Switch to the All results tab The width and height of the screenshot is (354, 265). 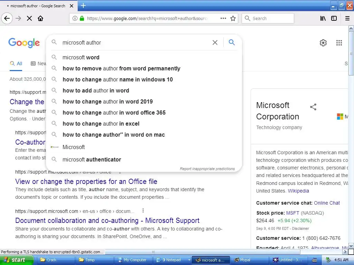pyautogui.click(x=16, y=63)
